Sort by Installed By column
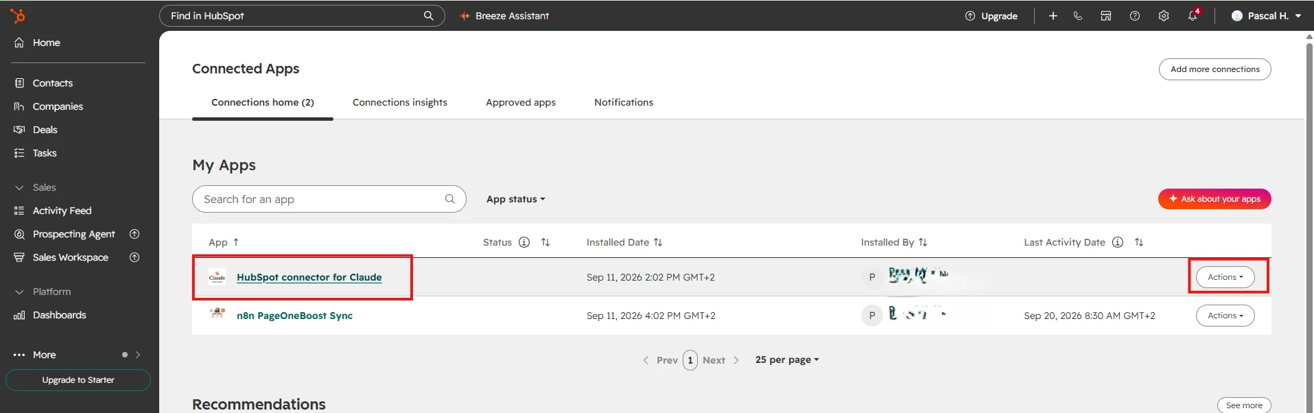Viewport: 1314px width, 413px height. 923,242
